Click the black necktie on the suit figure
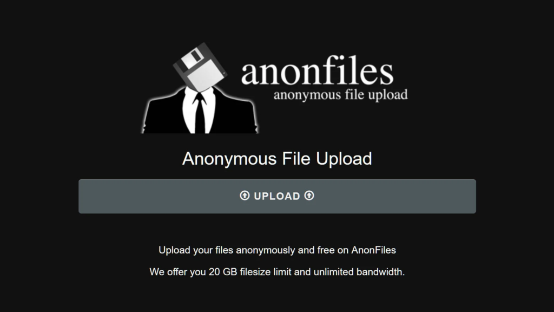554x312 pixels. [x=200, y=113]
